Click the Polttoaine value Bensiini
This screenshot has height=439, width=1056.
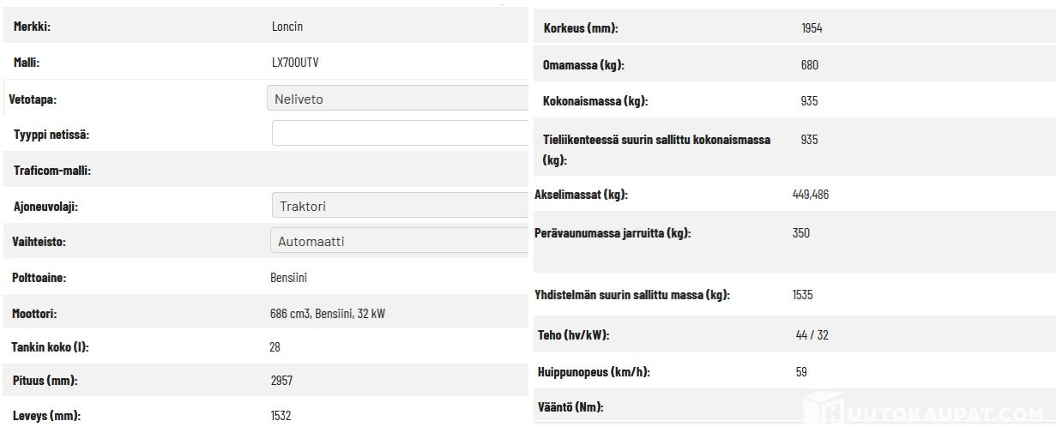(x=289, y=278)
